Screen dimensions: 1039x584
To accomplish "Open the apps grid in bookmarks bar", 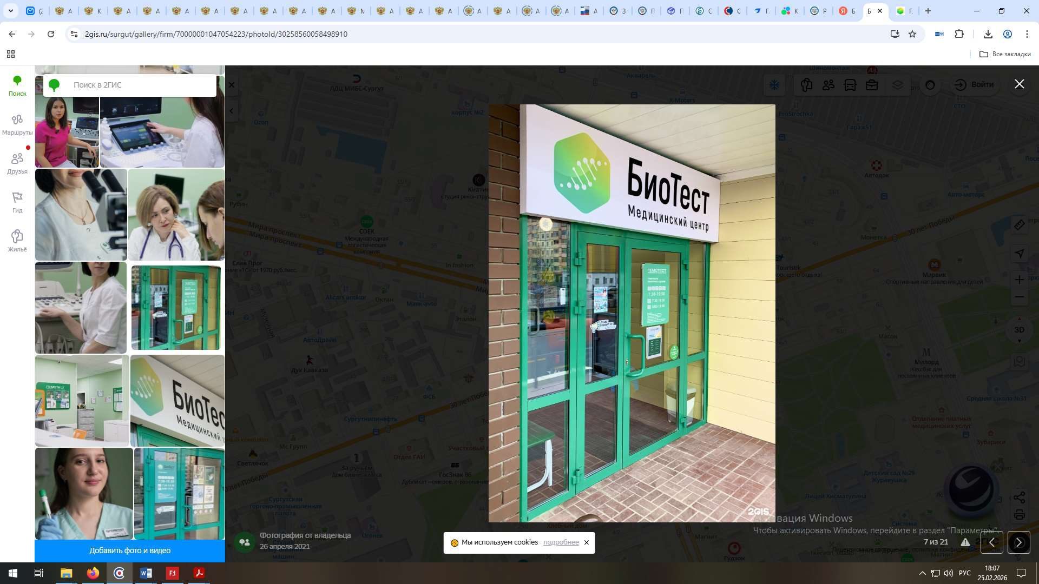I will [10, 54].
